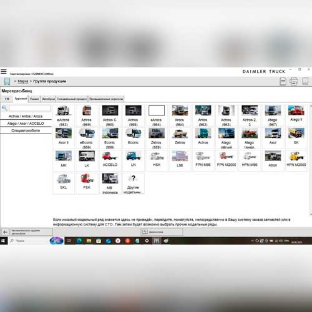Screen dimensions: 312x312
Task: Switch to the Промышленные агрегаты tab
Action: tap(106, 99)
